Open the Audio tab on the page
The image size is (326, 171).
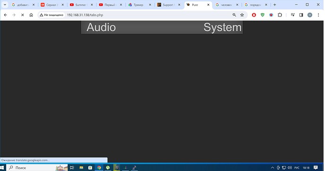101,27
